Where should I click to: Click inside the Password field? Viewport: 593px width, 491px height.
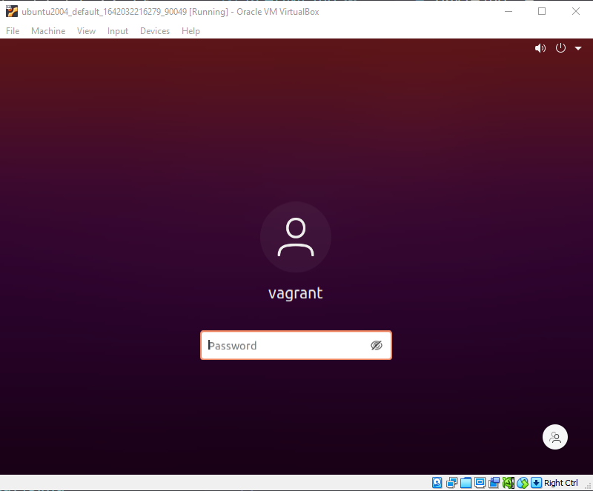pos(289,345)
